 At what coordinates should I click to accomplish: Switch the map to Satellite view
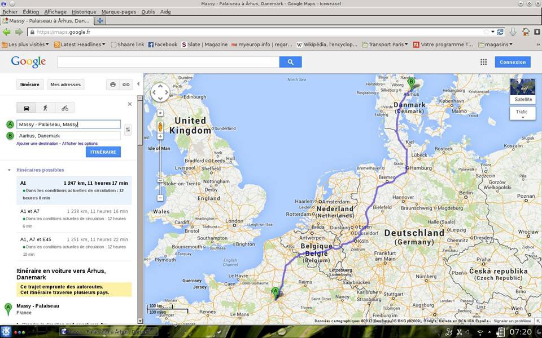(x=523, y=91)
